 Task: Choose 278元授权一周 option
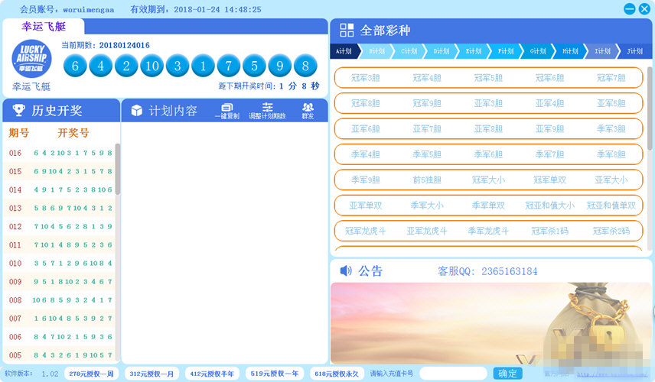point(91,374)
